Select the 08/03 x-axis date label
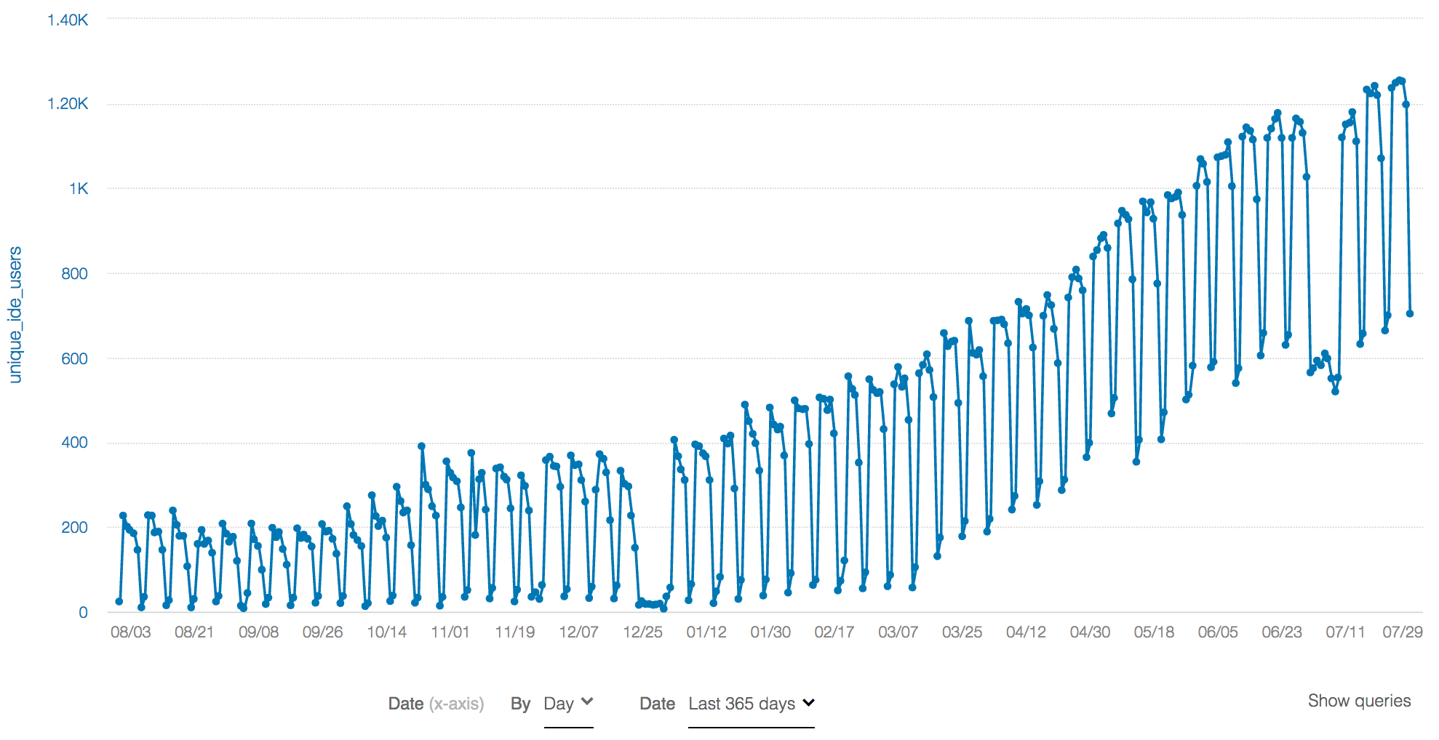The width and height of the screenshot is (1439, 740). (x=130, y=632)
